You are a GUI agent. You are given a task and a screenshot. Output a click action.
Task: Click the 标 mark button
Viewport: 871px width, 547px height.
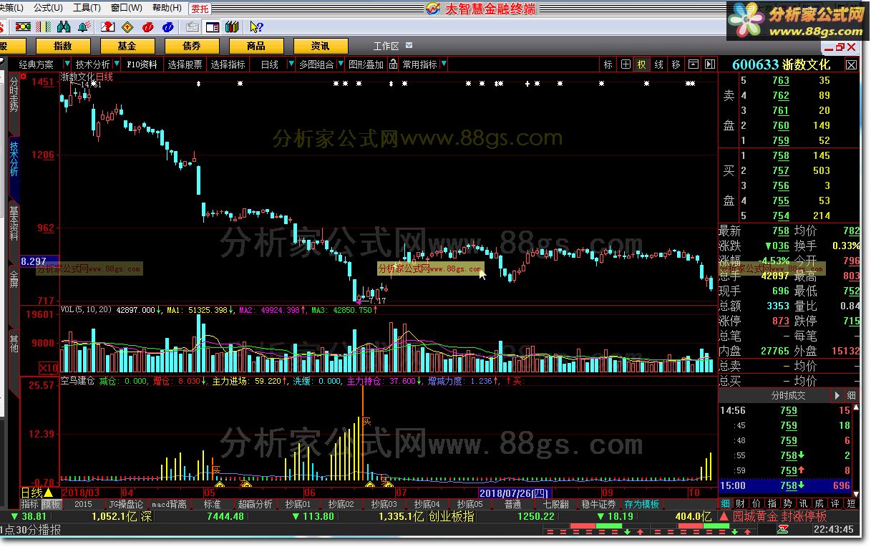(x=608, y=64)
